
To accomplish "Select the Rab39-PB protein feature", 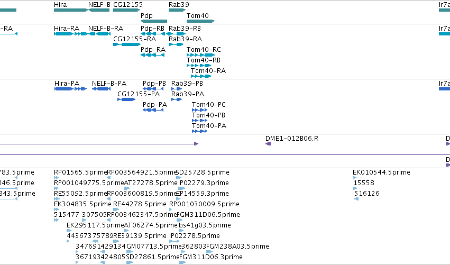I will coord(177,89).
